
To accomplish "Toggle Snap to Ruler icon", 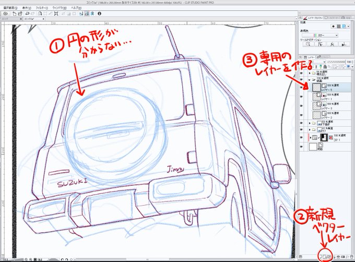I will [x=81, y=14].
